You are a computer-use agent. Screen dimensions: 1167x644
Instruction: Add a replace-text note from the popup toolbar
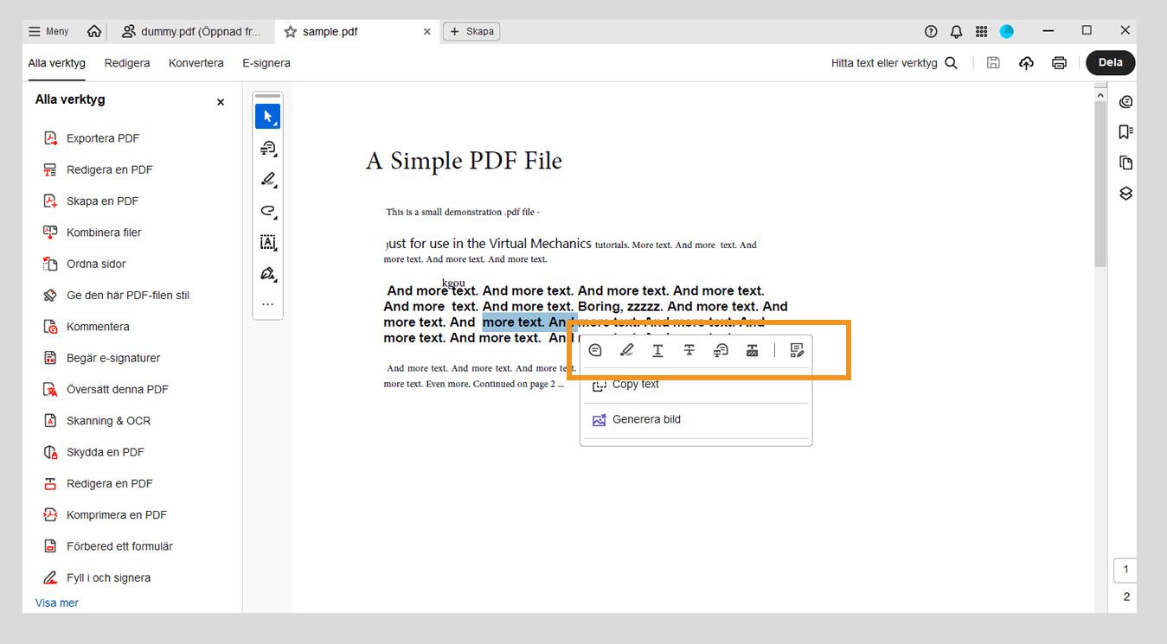tap(721, 350)
